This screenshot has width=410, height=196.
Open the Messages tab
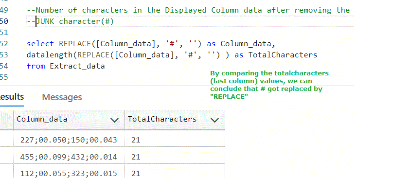(x=62, y=97)
